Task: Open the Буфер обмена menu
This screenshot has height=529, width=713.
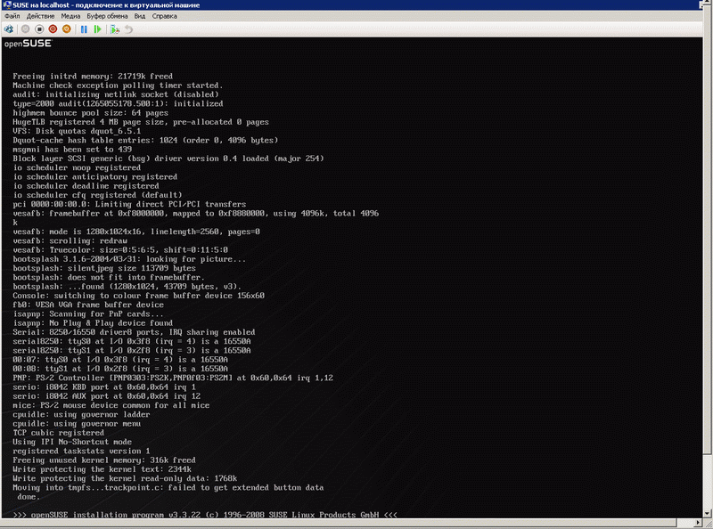Action: coord(107,16)
